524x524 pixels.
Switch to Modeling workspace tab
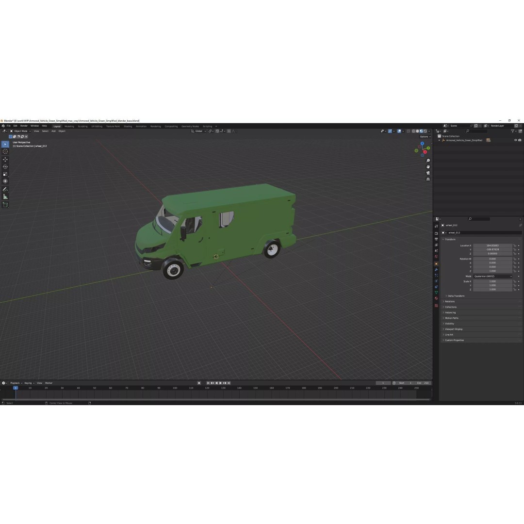69,126
